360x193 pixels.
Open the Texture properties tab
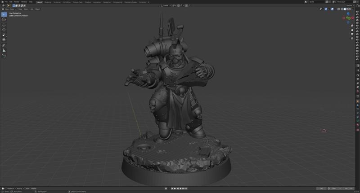coord(358,130)
